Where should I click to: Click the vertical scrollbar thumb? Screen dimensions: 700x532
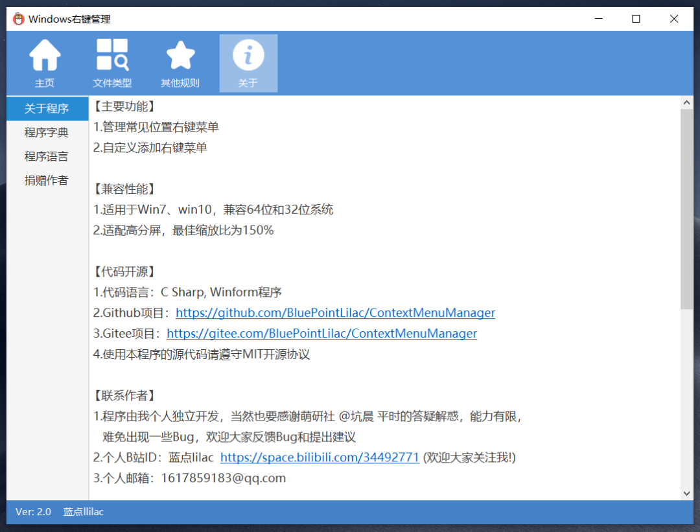point(686,209)
